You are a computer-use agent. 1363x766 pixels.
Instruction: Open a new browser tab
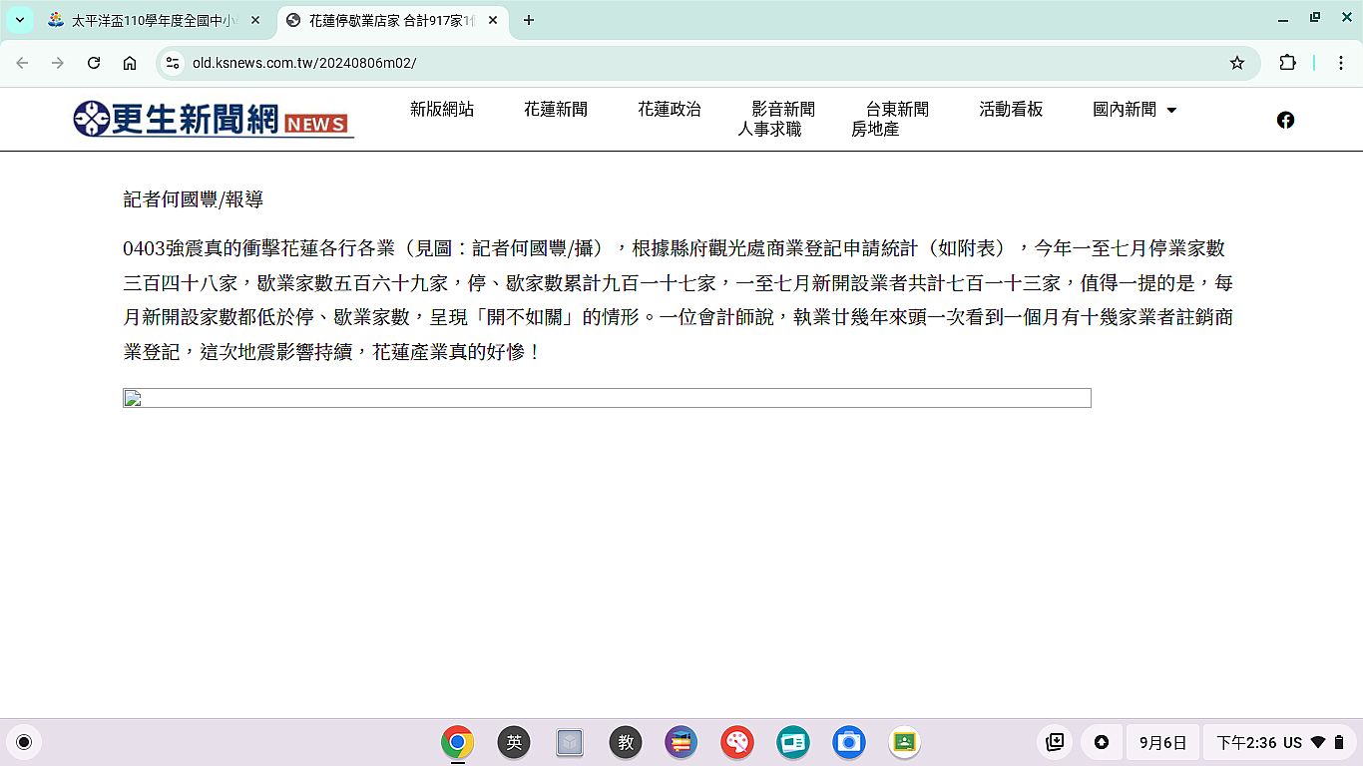(x=529, y=20)
